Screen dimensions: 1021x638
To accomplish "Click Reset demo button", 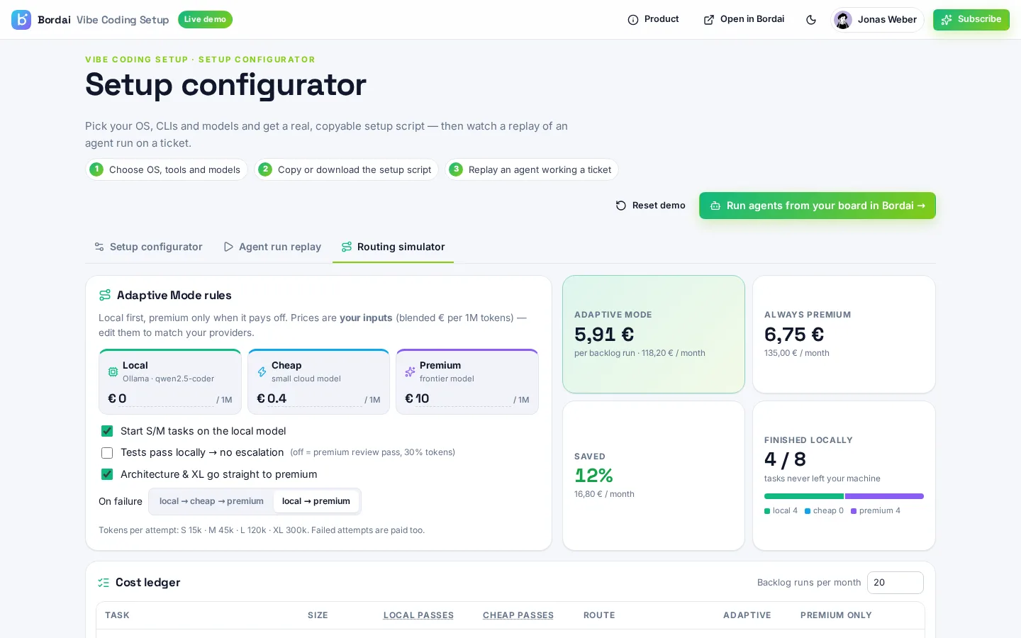I will click(650, 206).
